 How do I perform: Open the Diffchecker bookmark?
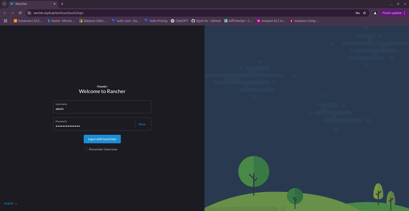point(239,21)
